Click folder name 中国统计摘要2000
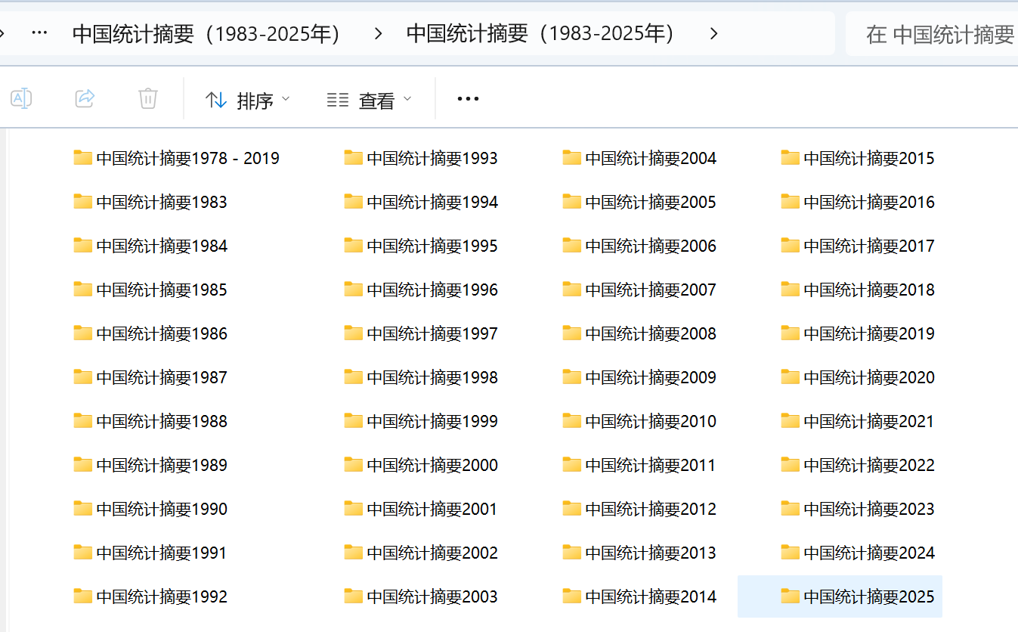Viewport: 1018px width, 632px height. 432,465
